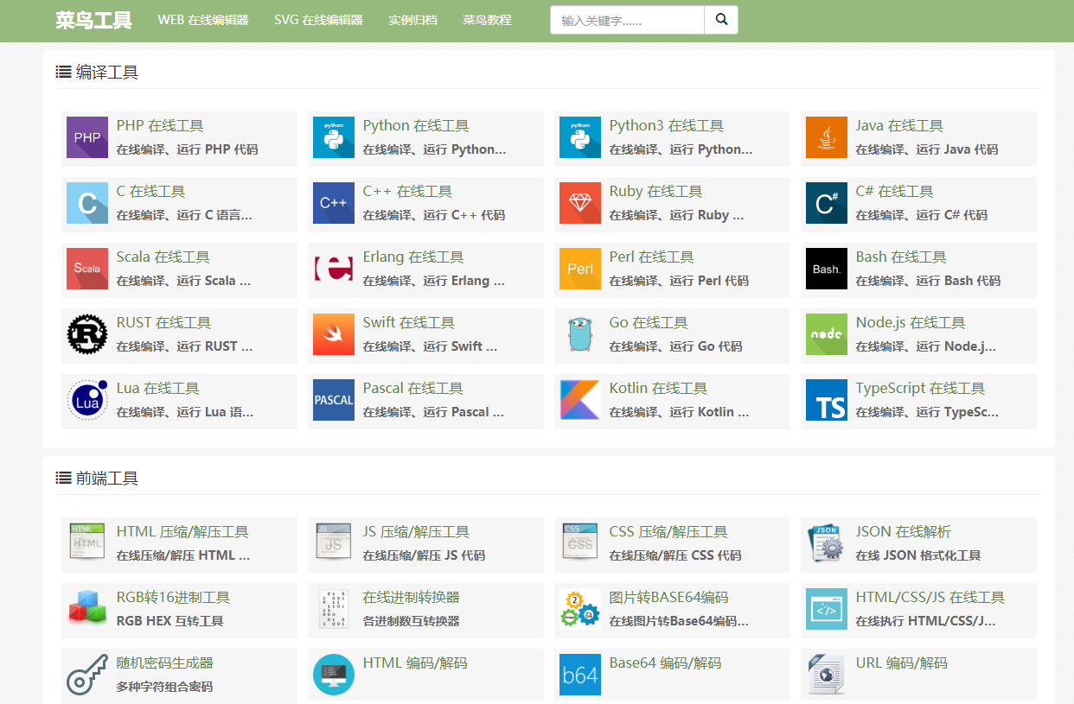Click the CSS 压缩/解压 file icon
The image size is (1074, 704).
pyautogui.click(x=580, y=543)
